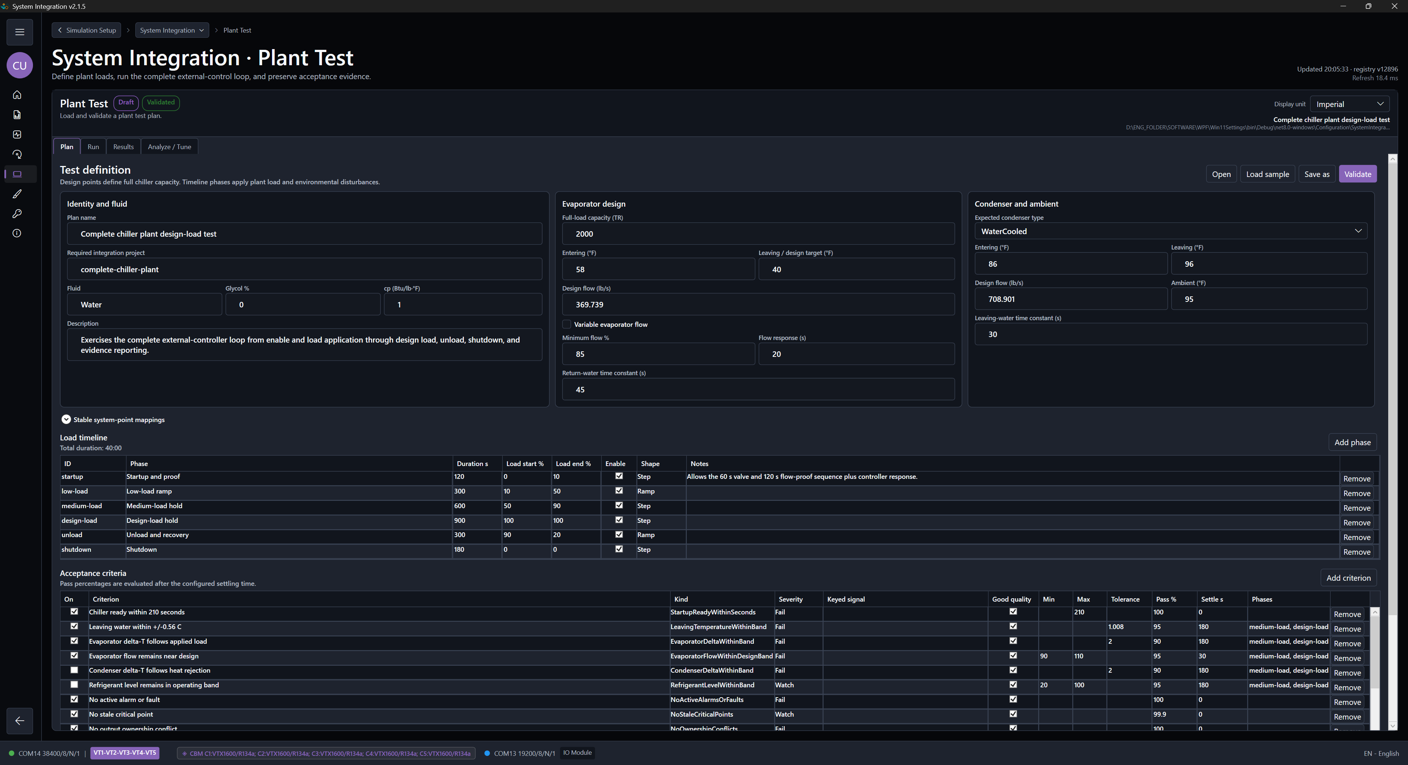1408x765 pixels.
Task: Go to Home via sidebar house icon
Action: (x=17, y=95)
